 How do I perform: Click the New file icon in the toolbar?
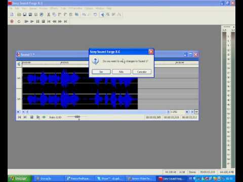[12, 15]
